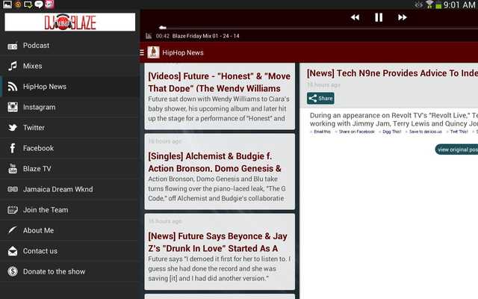The width and height of the screenshot is (478, 299).
Task: Click the Join the Team form icon
Action: [13, 210]
